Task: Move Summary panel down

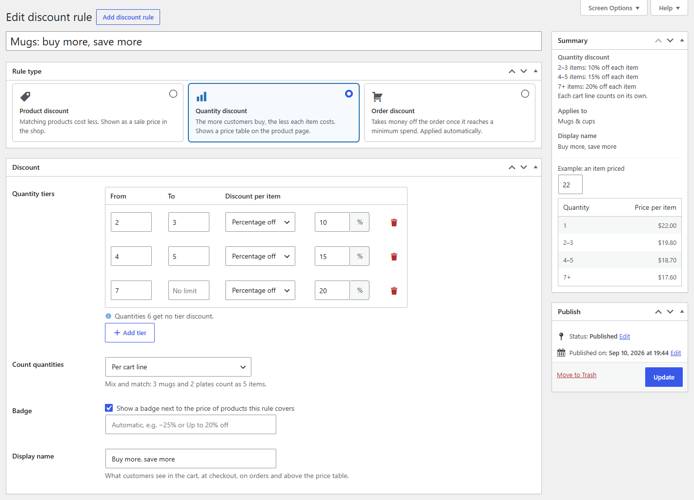Action: coord(670,40)
